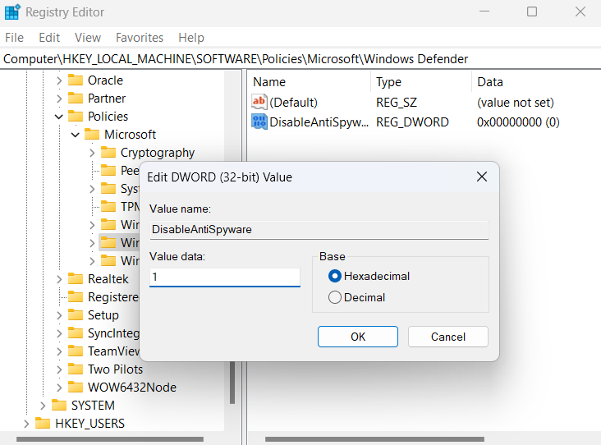Click the SyncInteg folder icon
This screenshot has width=601, height=445.
[x=76, y=333]
